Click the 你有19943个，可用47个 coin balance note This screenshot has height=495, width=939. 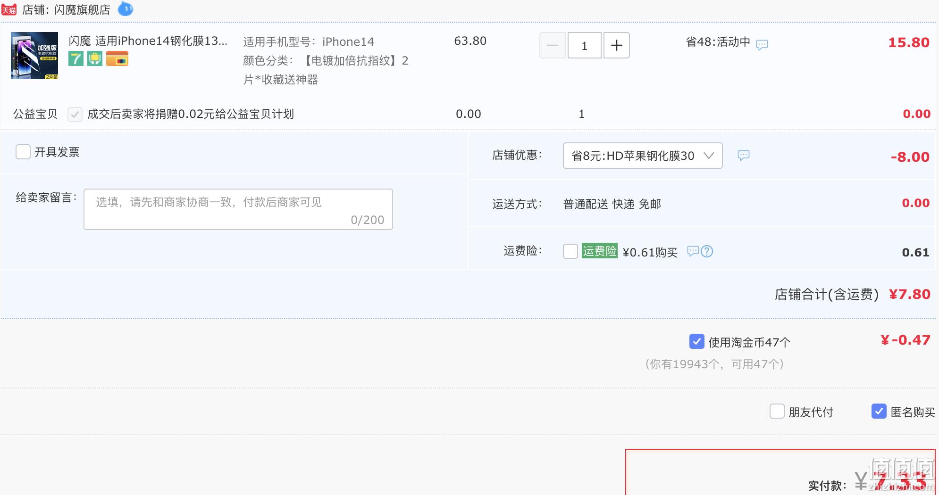click(714, 364)
